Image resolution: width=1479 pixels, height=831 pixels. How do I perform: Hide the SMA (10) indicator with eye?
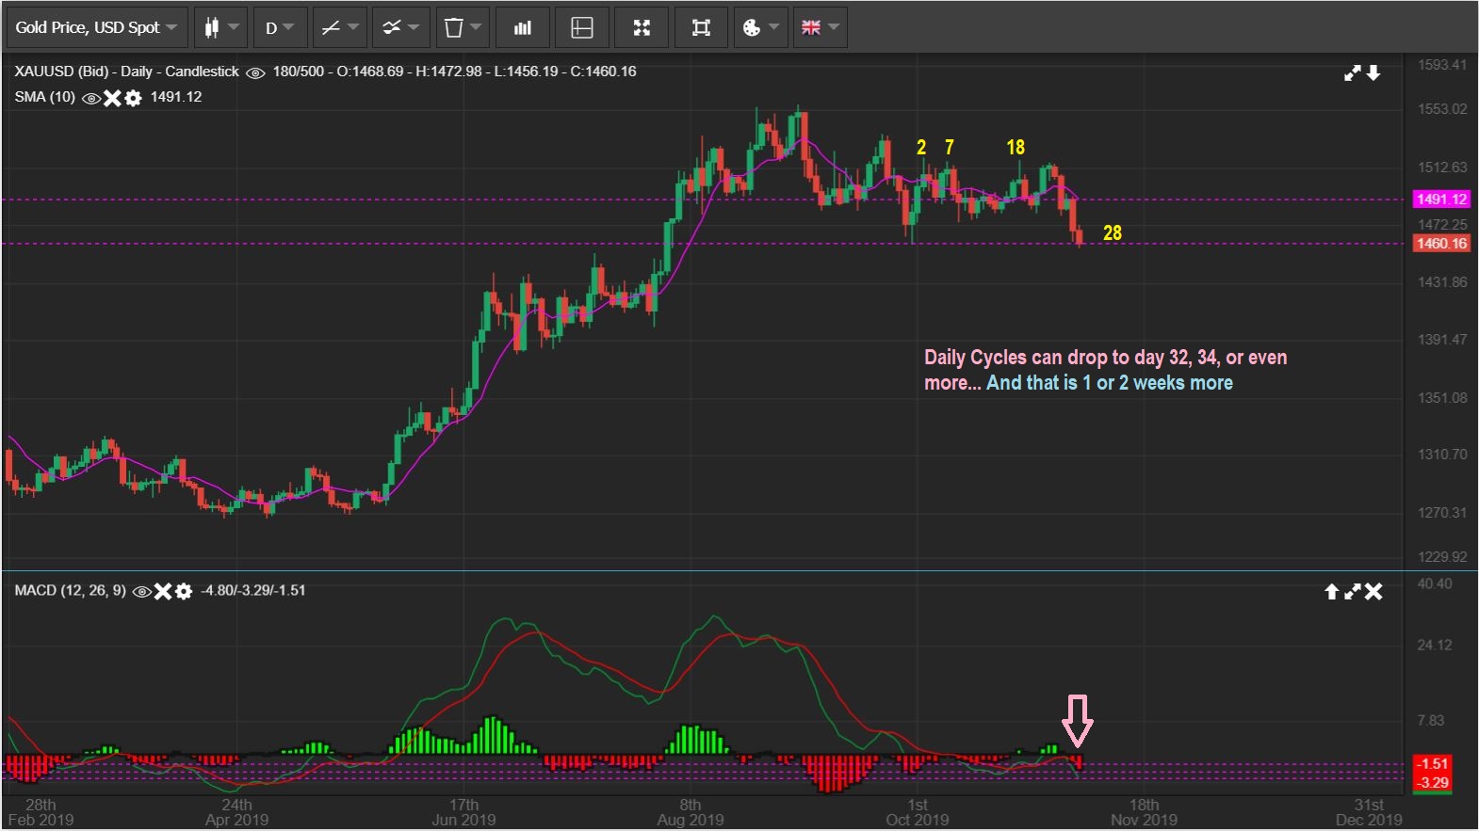91,98
